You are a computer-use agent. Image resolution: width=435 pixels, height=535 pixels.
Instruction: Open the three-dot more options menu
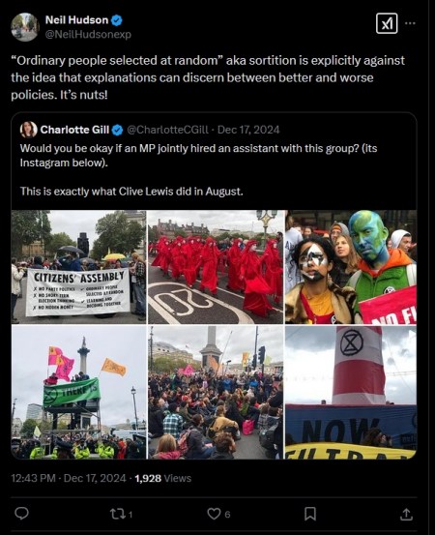point(410,23)
